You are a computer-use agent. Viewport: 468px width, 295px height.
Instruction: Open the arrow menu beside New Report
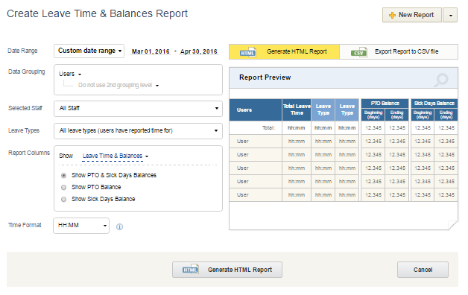[x=450, y=15]
